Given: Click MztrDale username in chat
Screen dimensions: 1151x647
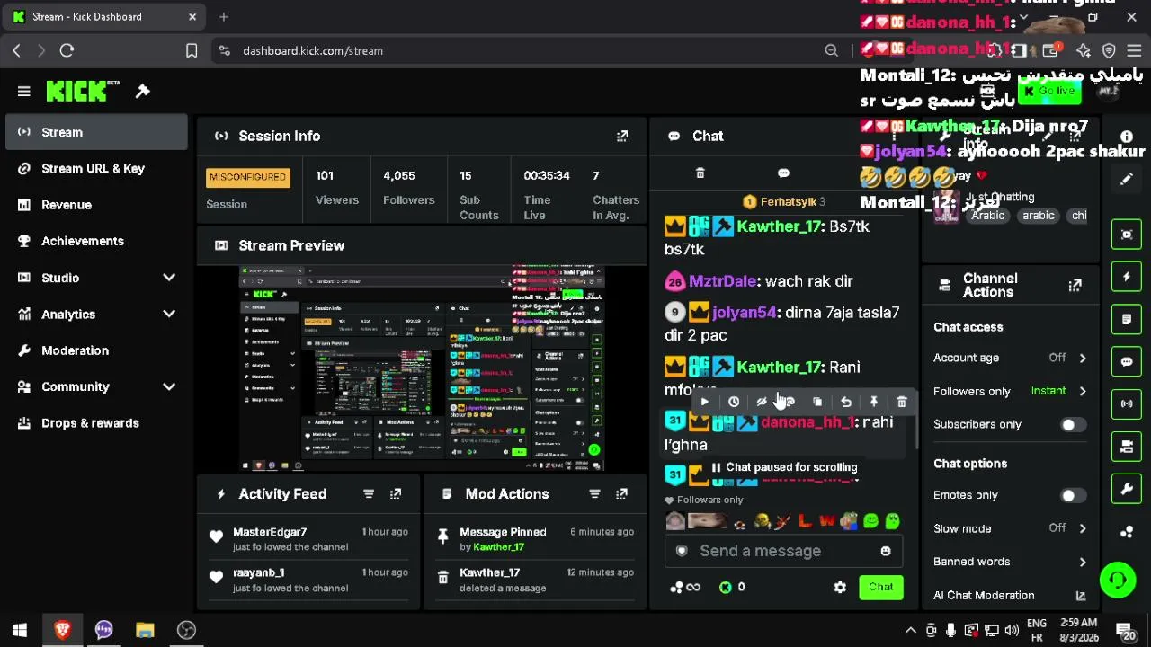Looking at the screenshot, I should (x=722, y=281).
